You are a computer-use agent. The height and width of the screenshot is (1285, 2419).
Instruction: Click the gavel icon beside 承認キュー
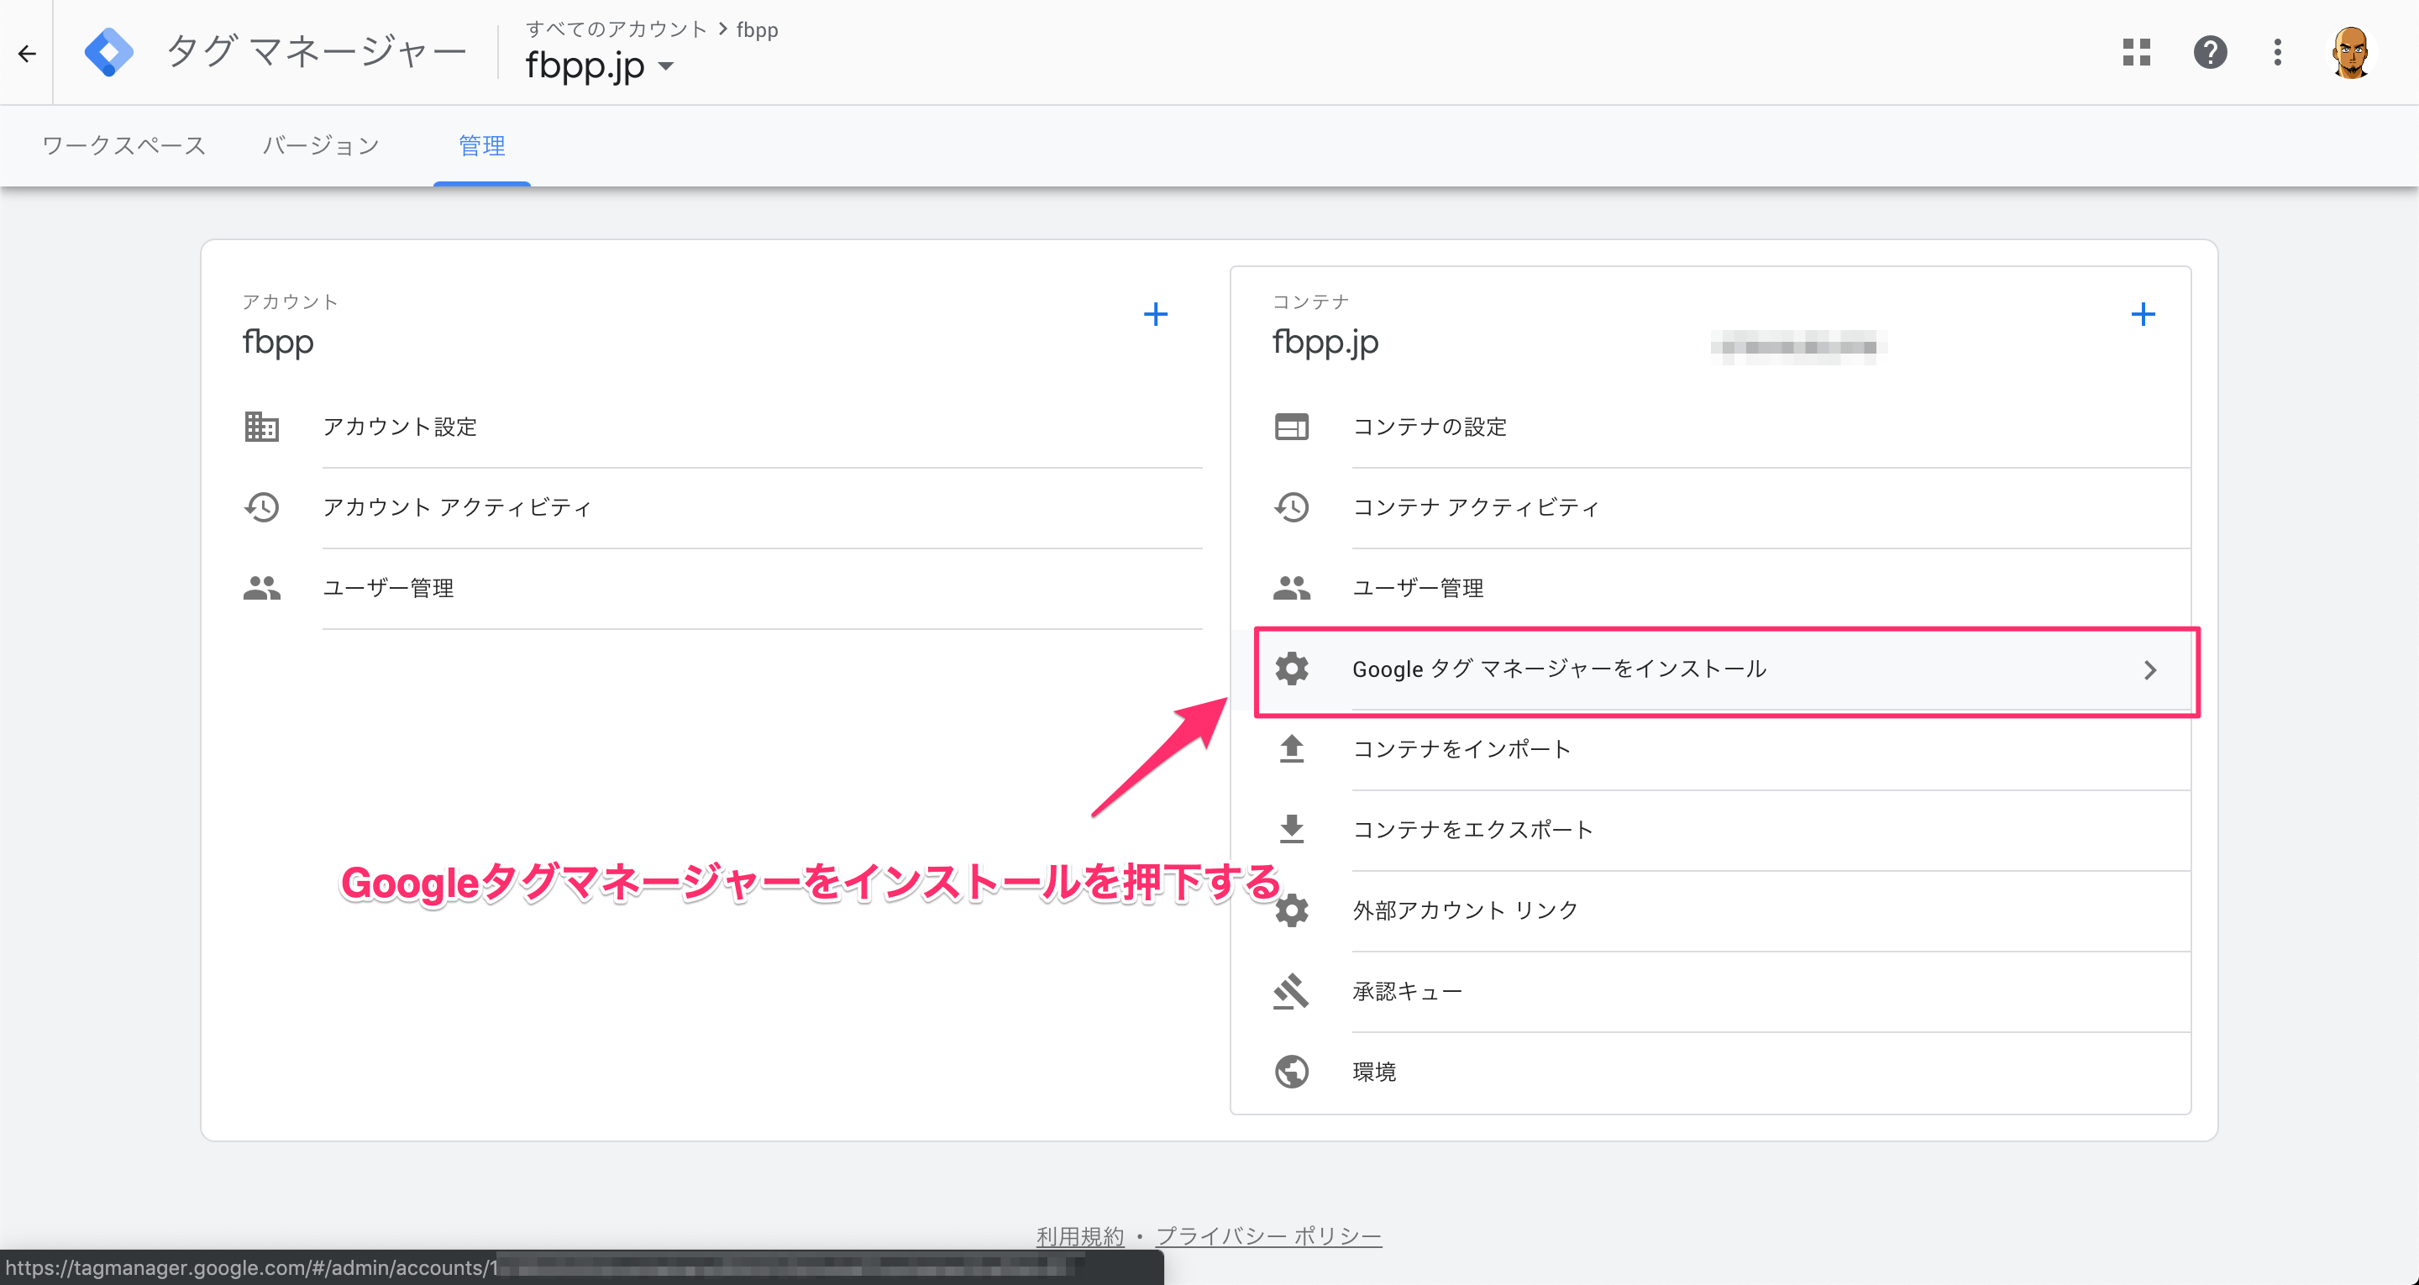click(1291, 991)
